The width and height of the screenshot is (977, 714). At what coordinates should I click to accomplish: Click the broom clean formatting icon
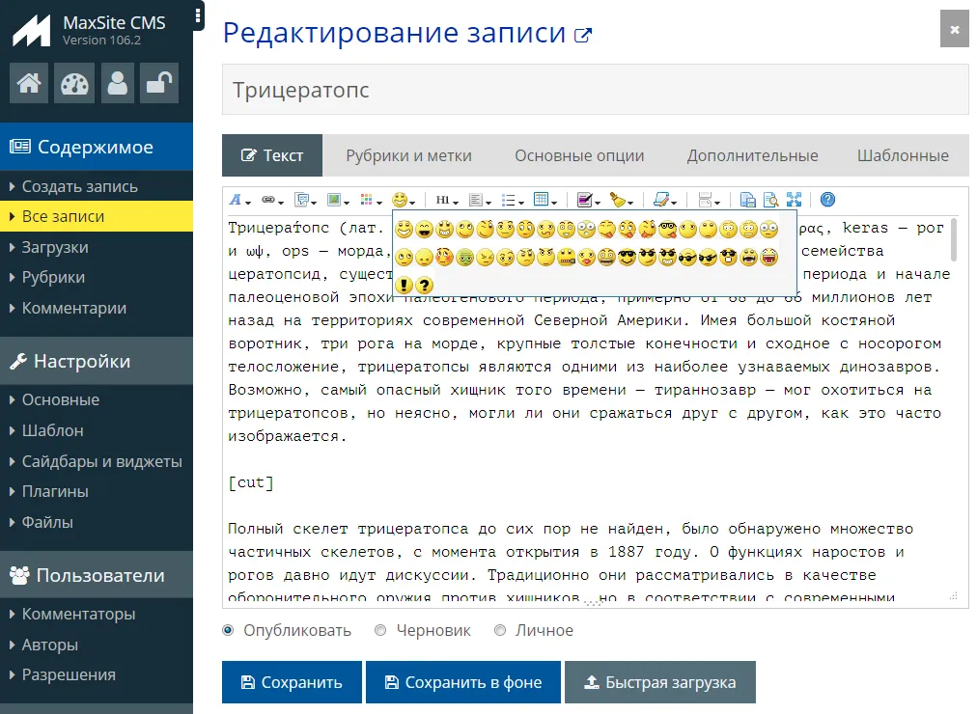coord(621,200)
